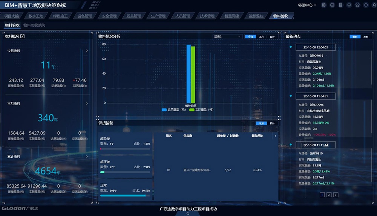This screenshot has width=377, height=216.
Task: Click the tablet screen icon beside apps grid
Action: click(332, 5)
